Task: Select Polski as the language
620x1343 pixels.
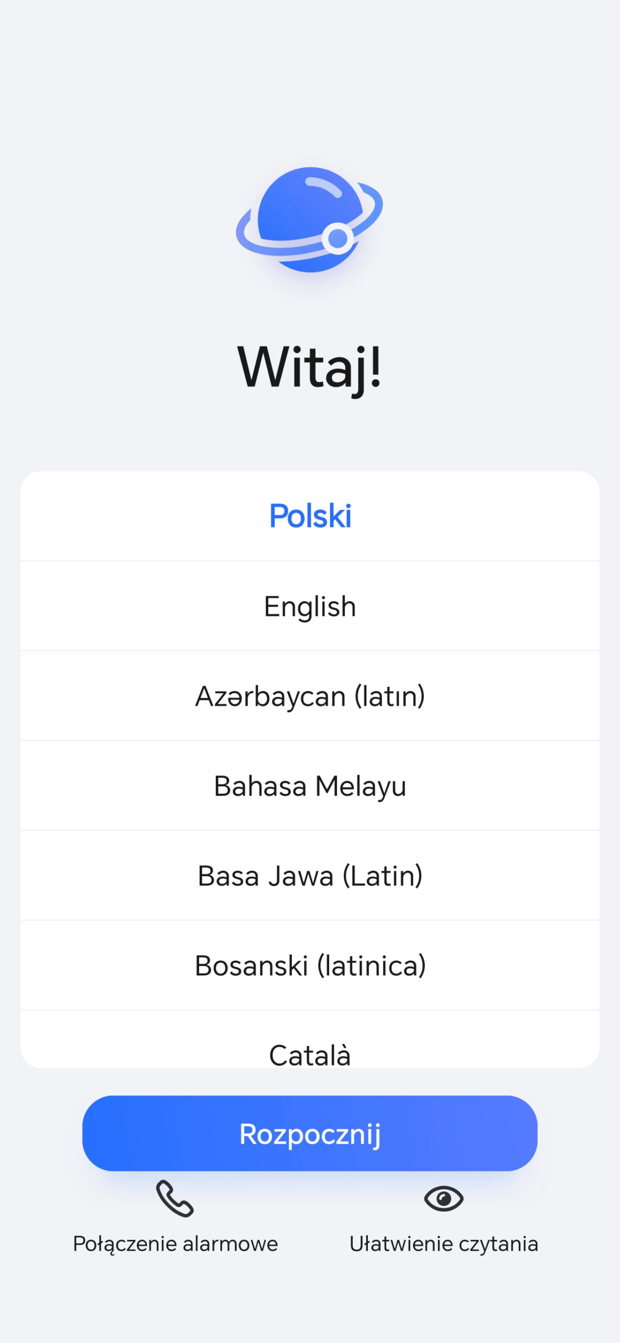Action: click(310, 516)
